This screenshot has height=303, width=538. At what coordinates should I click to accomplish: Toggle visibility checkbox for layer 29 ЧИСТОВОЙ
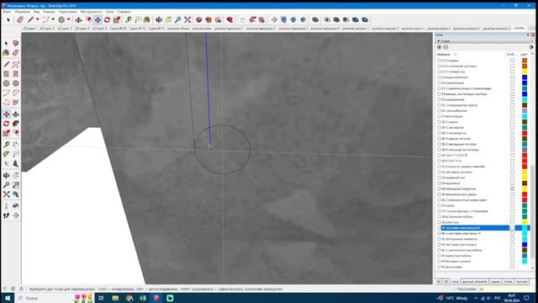512,155
